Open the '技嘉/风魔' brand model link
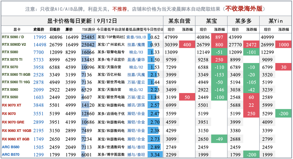 (x=136, y=75)
